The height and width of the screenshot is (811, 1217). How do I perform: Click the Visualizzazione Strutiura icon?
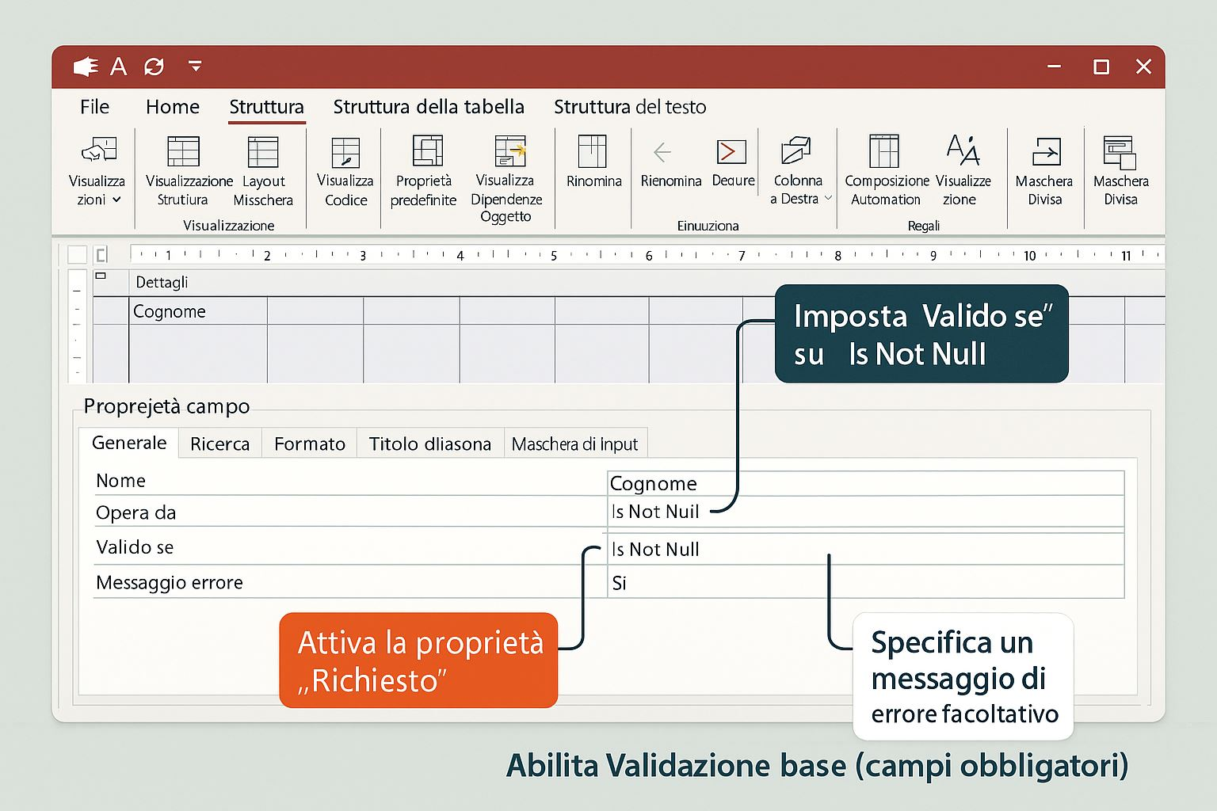click(183, 152)
